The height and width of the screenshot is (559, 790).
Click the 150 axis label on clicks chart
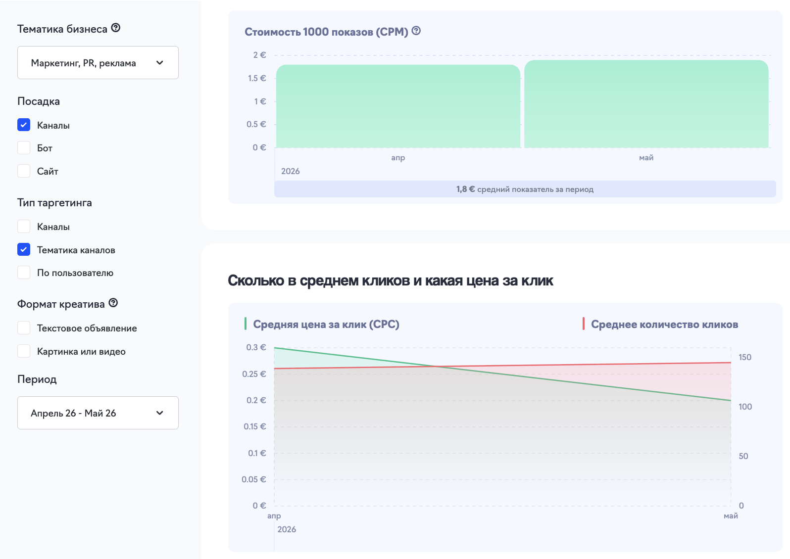[x=745, y=357]
